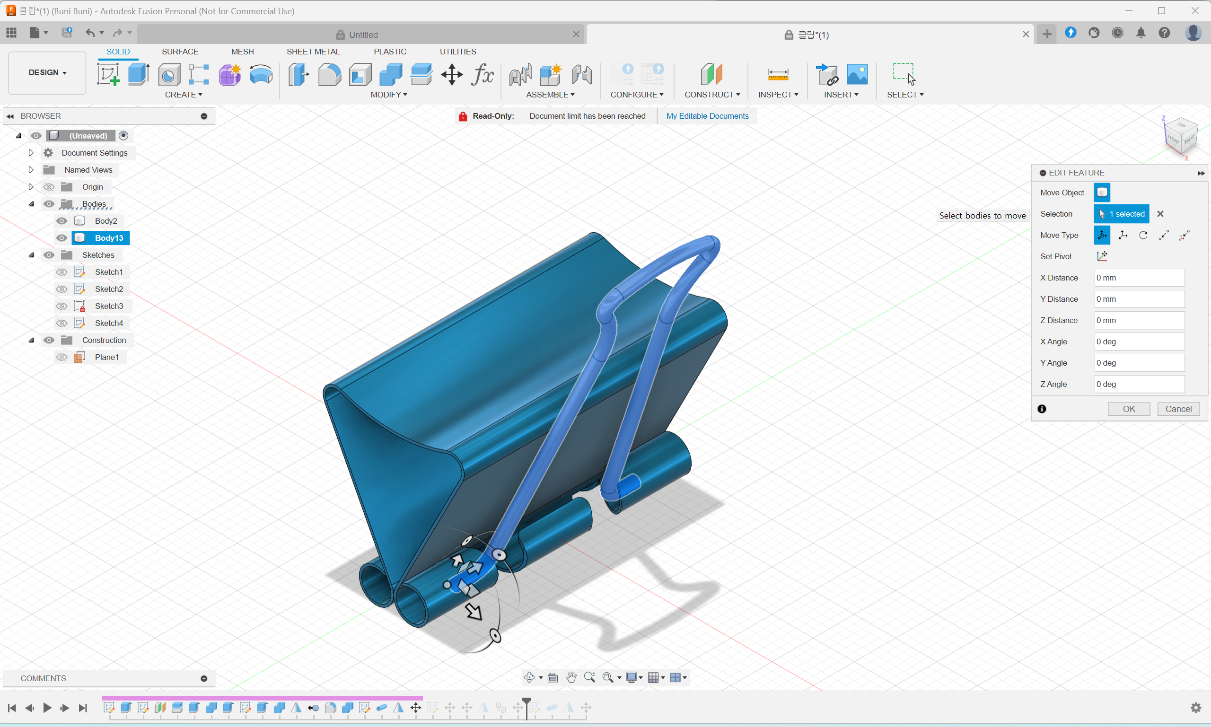Select the Rotate move type icon

(x=1143, y=235)
